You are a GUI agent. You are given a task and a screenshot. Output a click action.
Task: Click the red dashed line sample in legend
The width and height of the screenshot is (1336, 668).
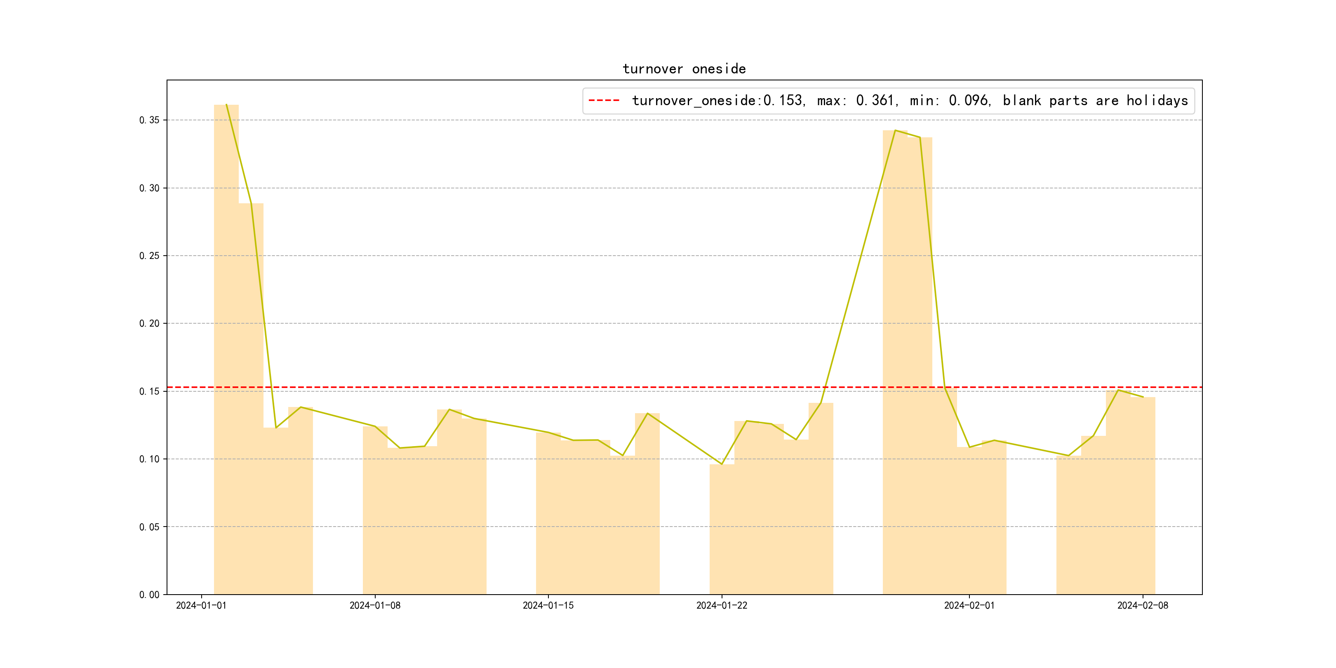click(x=604, y=101)
